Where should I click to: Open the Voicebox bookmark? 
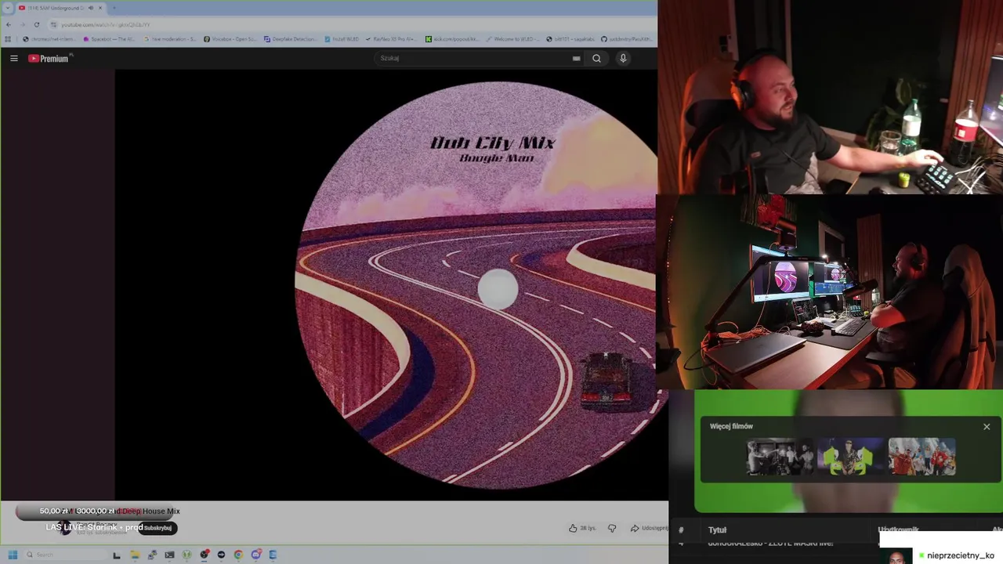[230, 38]
